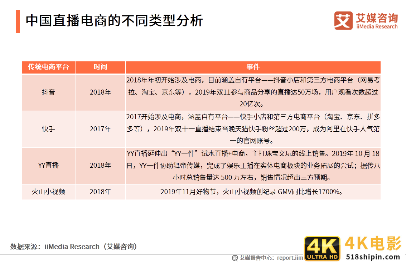Select the 2018年 cell in 抖音 row
406x263 pixels.
(100, 92)
